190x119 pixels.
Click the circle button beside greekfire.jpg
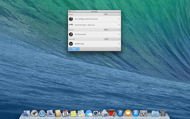click(x=119, y=44)
